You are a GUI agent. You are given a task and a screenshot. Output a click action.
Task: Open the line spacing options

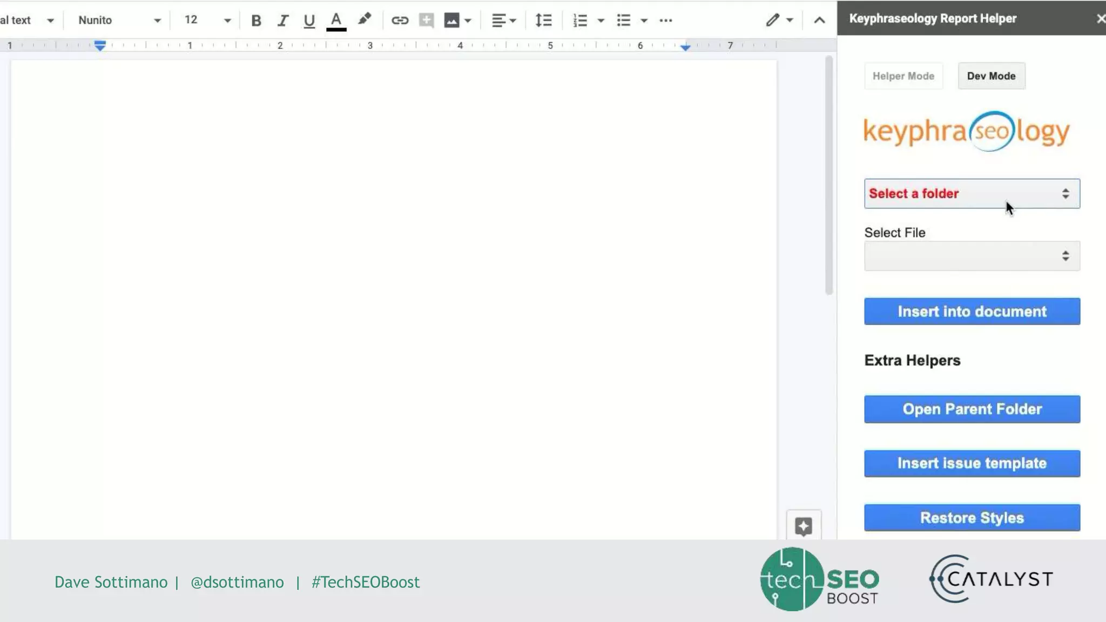(x=543, y=21)
